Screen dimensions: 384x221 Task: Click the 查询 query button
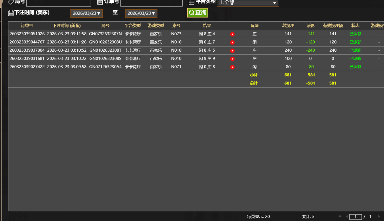click(x=198, y=12)
